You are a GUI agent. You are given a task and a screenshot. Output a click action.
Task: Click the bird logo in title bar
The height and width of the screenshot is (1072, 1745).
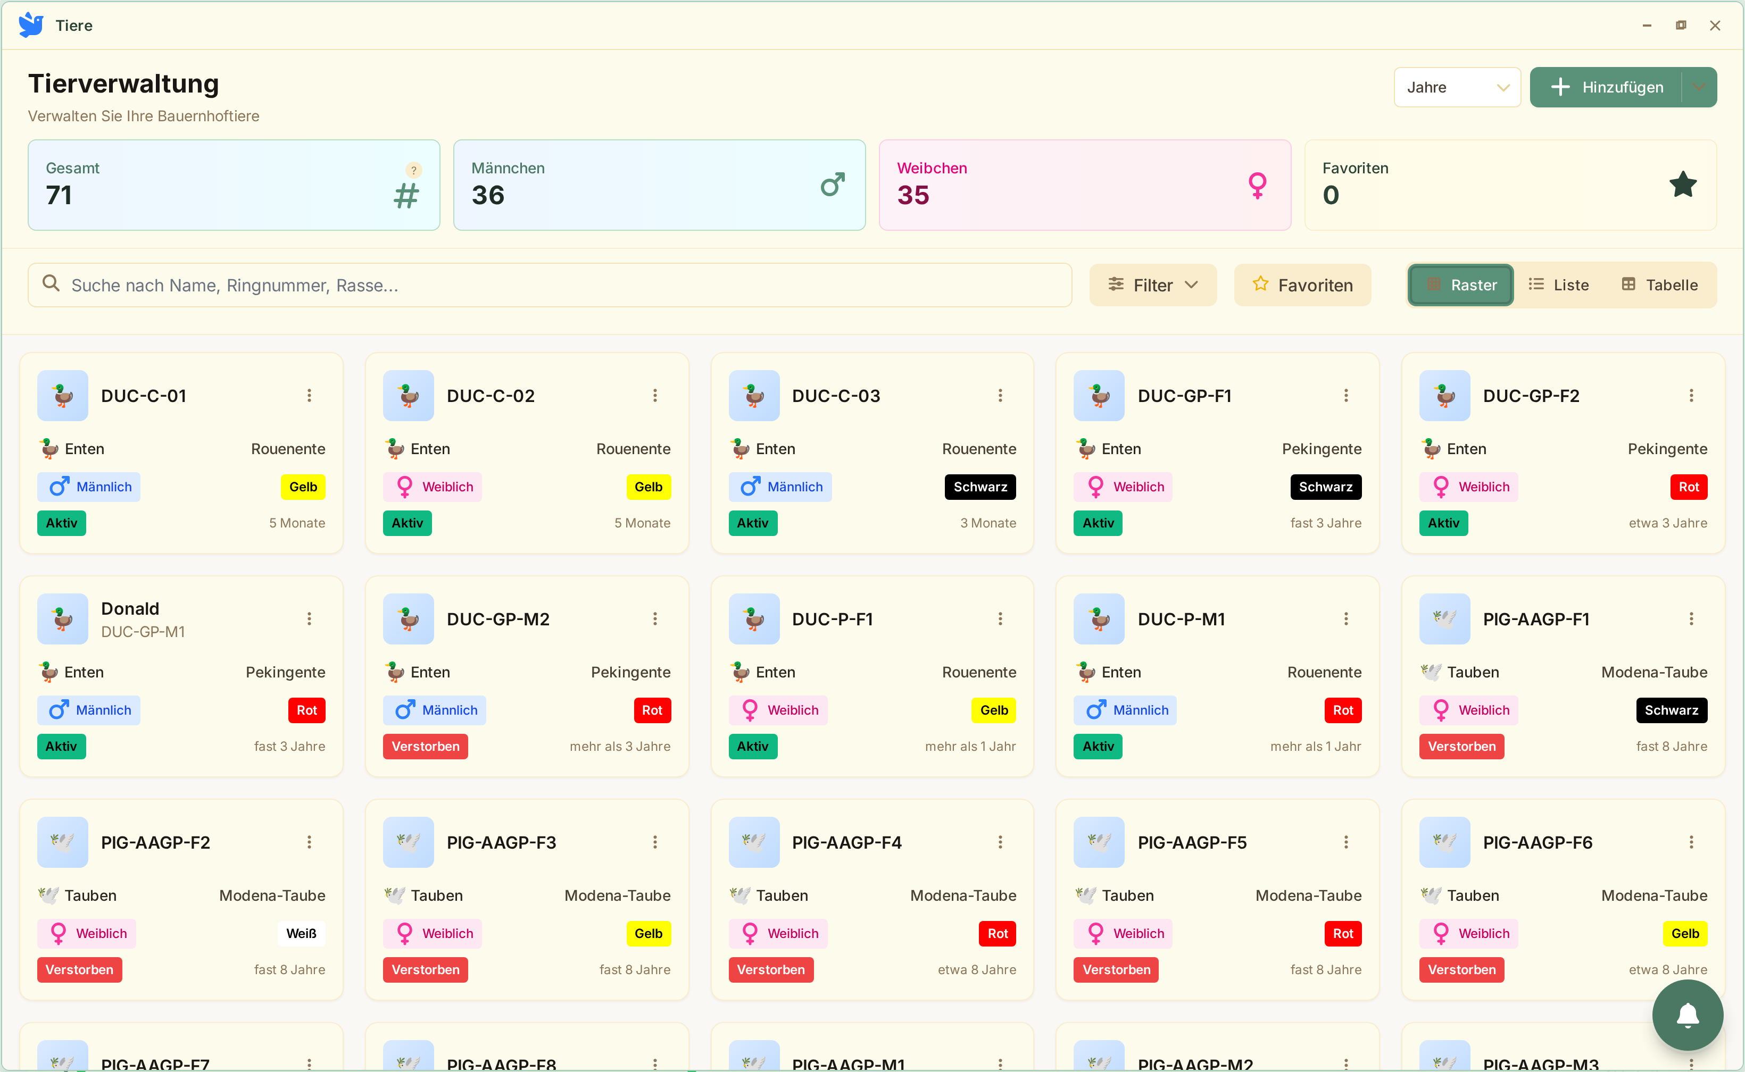(x=31, y=26)
